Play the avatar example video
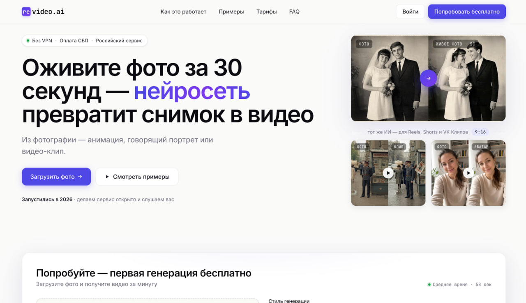526x303 pixels. pos(468,173)
